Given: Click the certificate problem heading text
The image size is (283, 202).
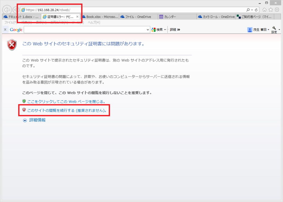Looking at the screenshot, I should click(x=83, y=44).
